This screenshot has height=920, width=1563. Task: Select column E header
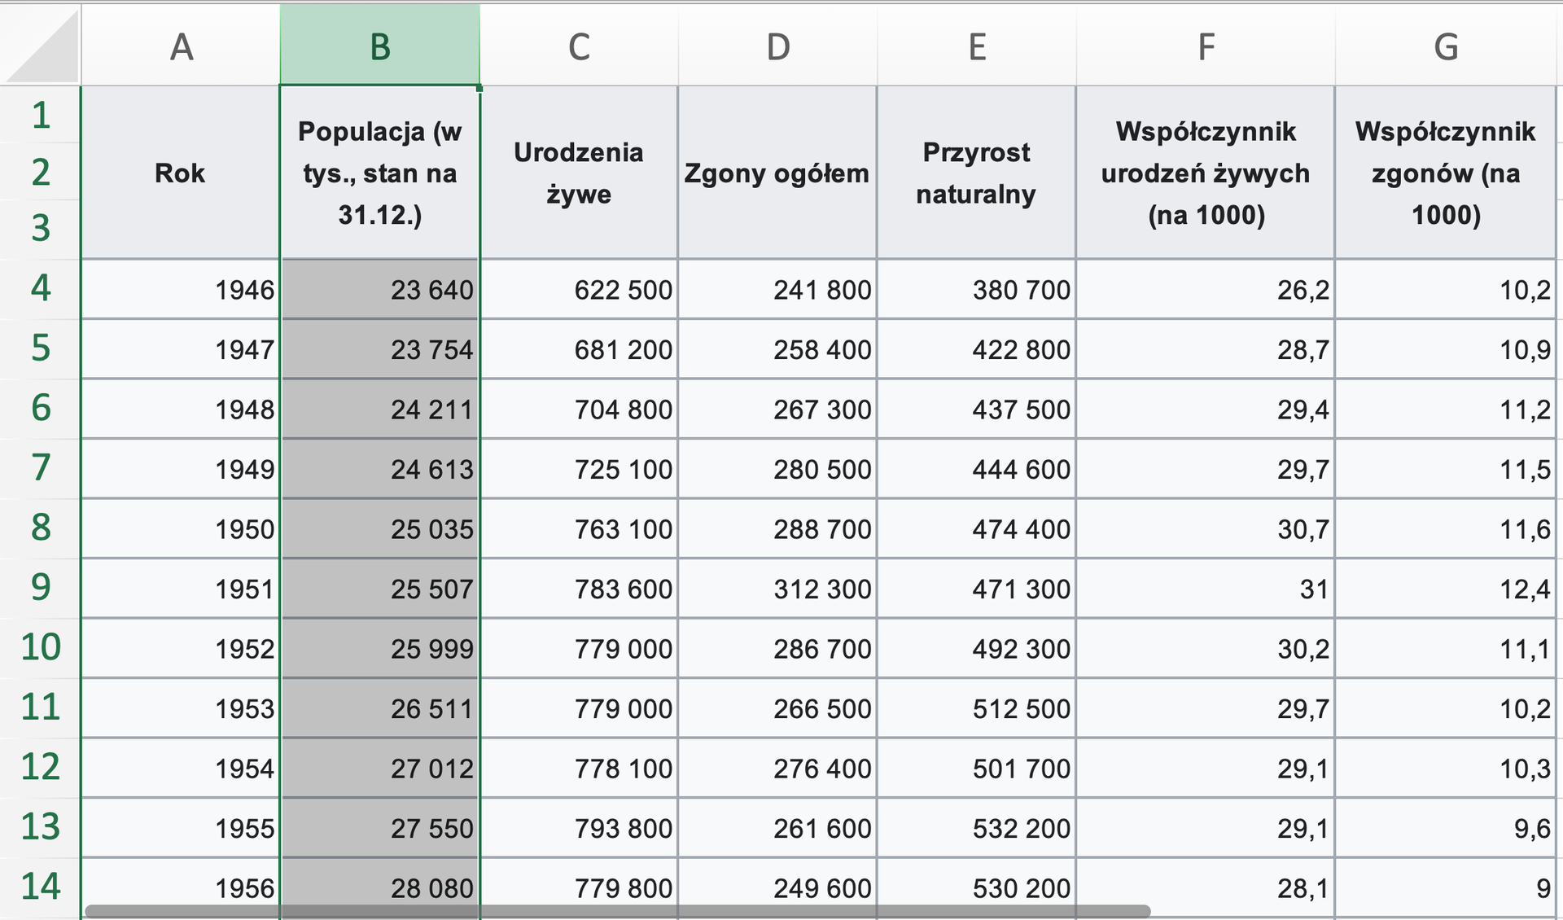pyautogui.click(x=977, y=46)
